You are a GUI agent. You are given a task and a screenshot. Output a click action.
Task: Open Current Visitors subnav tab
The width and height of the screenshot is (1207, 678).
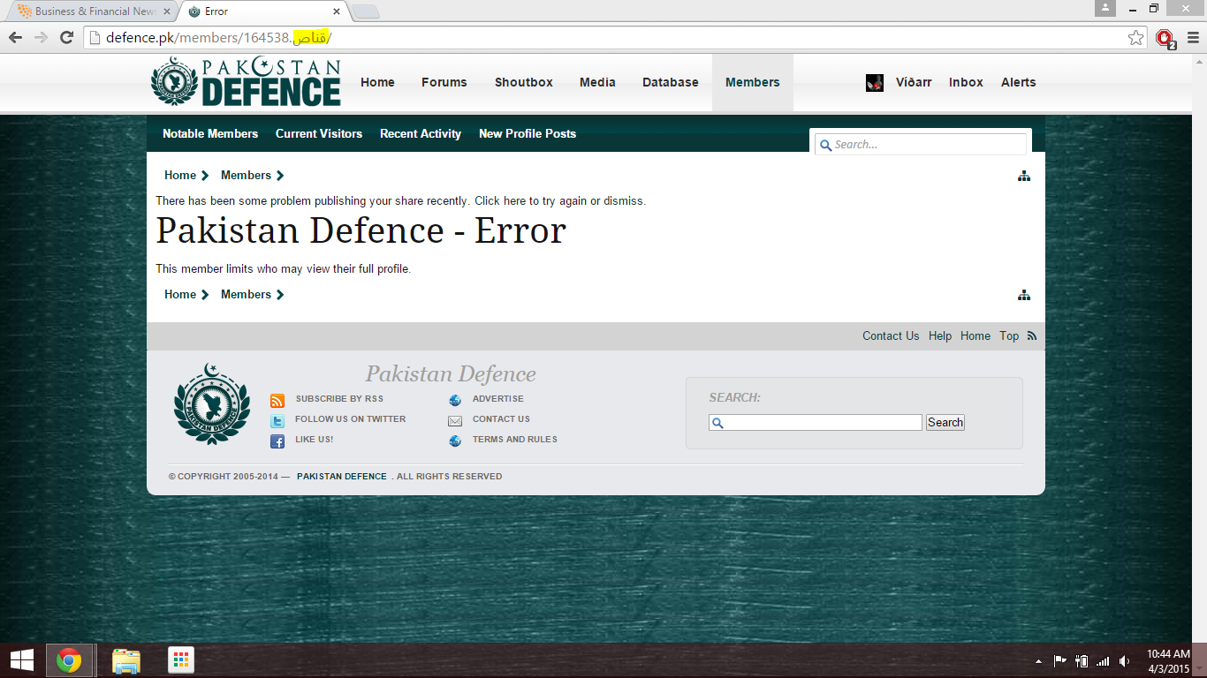coord(319,133)
